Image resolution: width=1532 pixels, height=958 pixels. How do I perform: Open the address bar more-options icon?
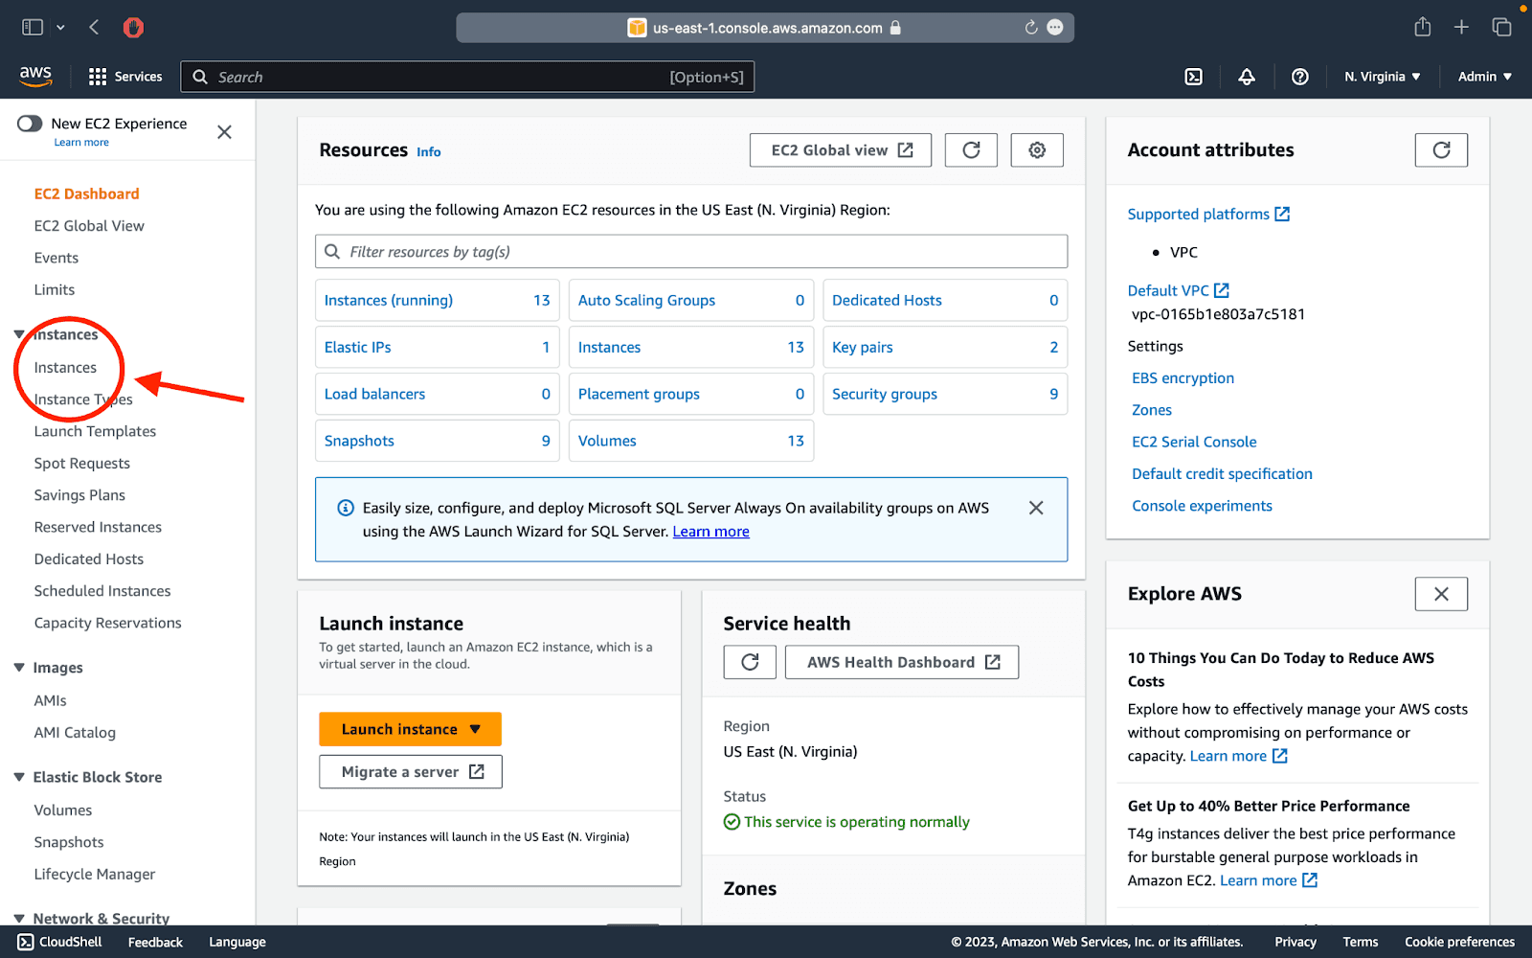point(1055,28)
